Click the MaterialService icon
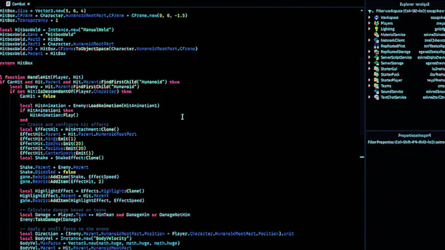Screen dimensions: 445x250 [376, 35]
